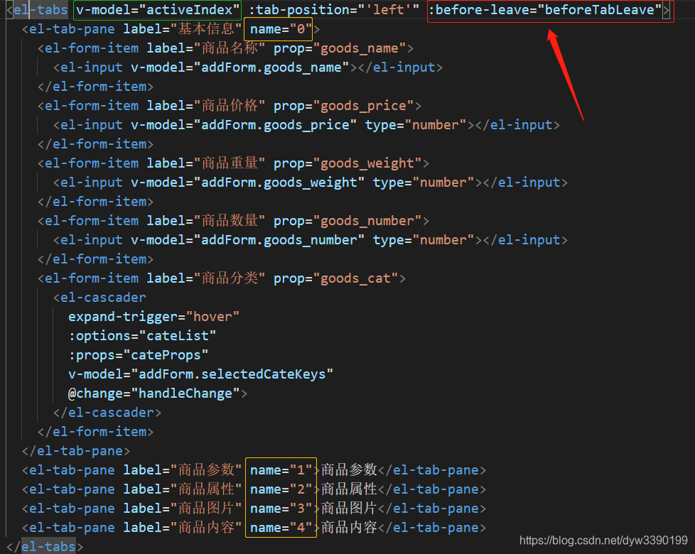Image resolution: width=695 pixels, height=554 pixels.
Task: Click label="商品价格" text
Action: tap(205, 106)
